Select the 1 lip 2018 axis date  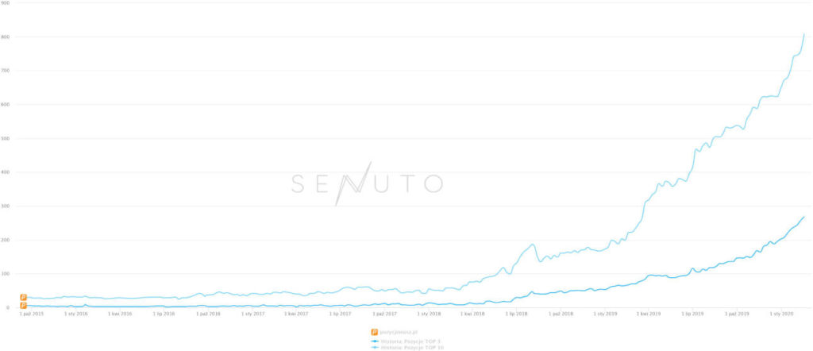tap(516, 314)
